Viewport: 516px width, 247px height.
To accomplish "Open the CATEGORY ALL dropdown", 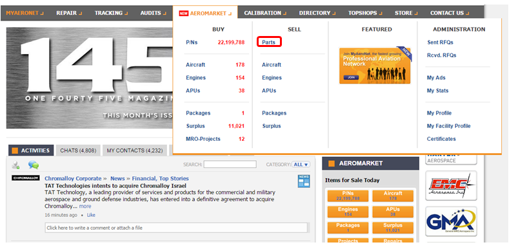I will point(301,164).
